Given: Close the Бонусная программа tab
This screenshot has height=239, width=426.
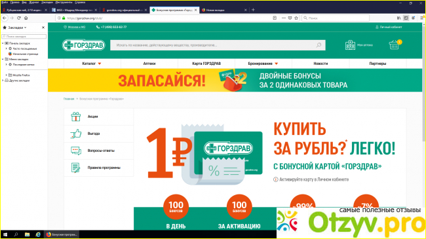Looking at the screenshot, I should pyautogui.click(x=195, y=10).
